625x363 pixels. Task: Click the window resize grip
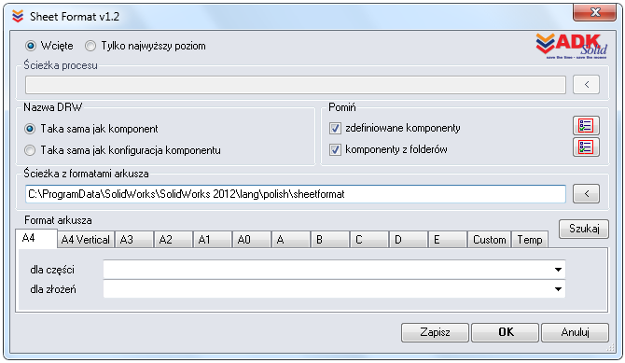[610, 348]
